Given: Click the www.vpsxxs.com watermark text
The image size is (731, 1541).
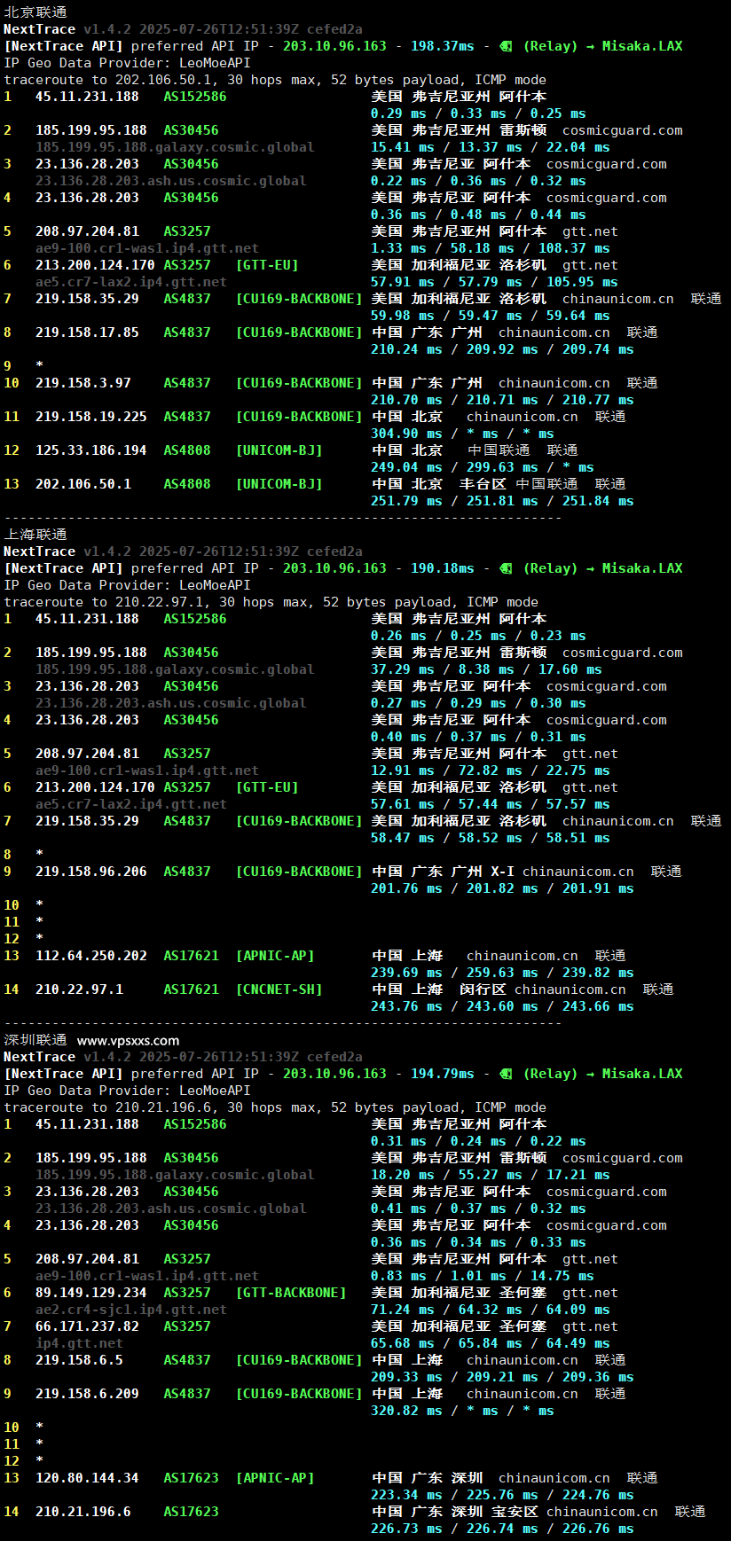Looking at the screenshot, I should [128, 1041].
